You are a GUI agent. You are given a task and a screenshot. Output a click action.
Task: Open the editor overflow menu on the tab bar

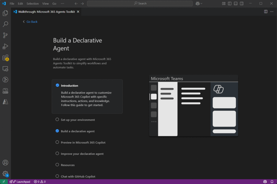(x=272, y=12)
